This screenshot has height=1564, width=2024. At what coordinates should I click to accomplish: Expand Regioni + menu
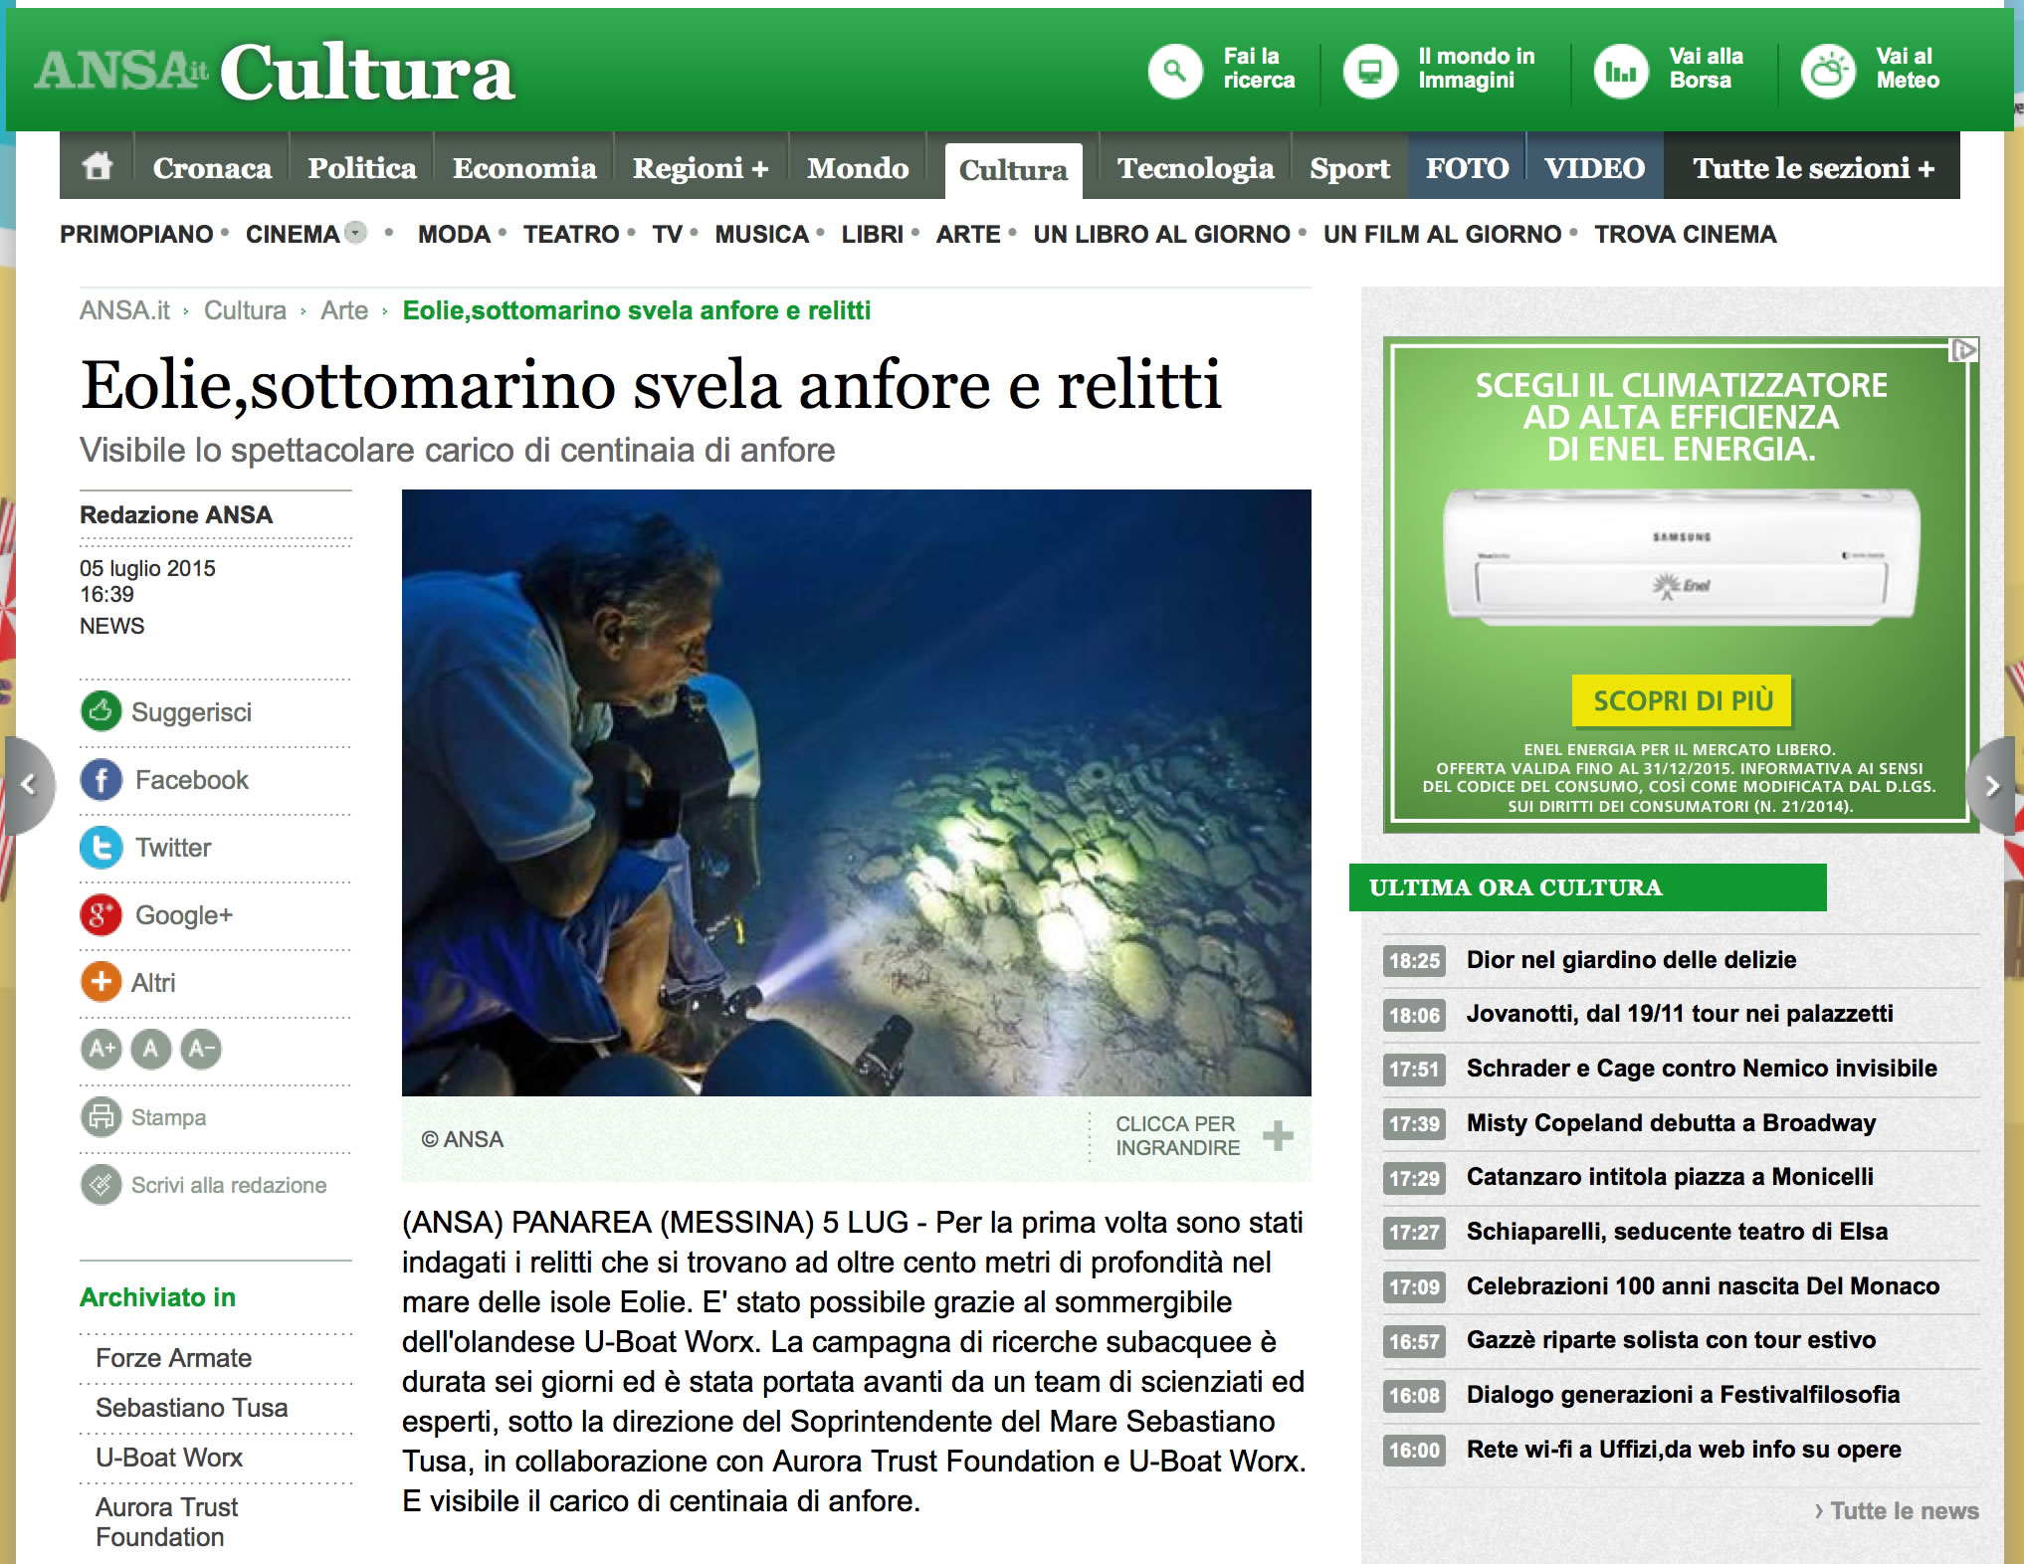(701, 167)
